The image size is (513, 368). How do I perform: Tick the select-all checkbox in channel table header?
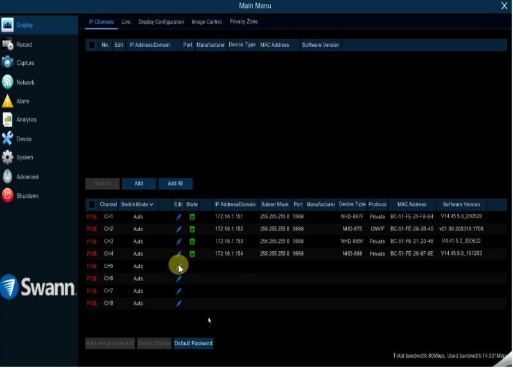(92, 205)
